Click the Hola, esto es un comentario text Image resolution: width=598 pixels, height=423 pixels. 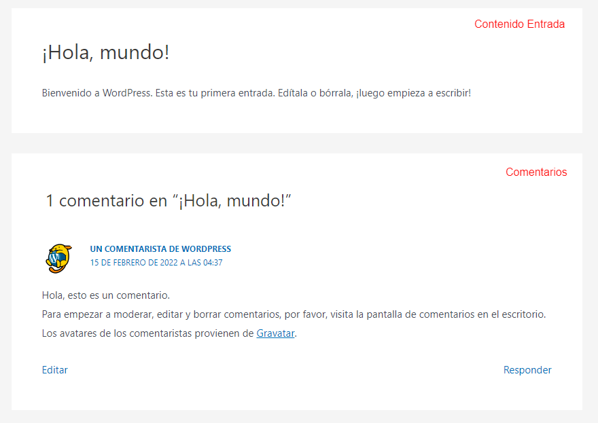tap(105, 295)
